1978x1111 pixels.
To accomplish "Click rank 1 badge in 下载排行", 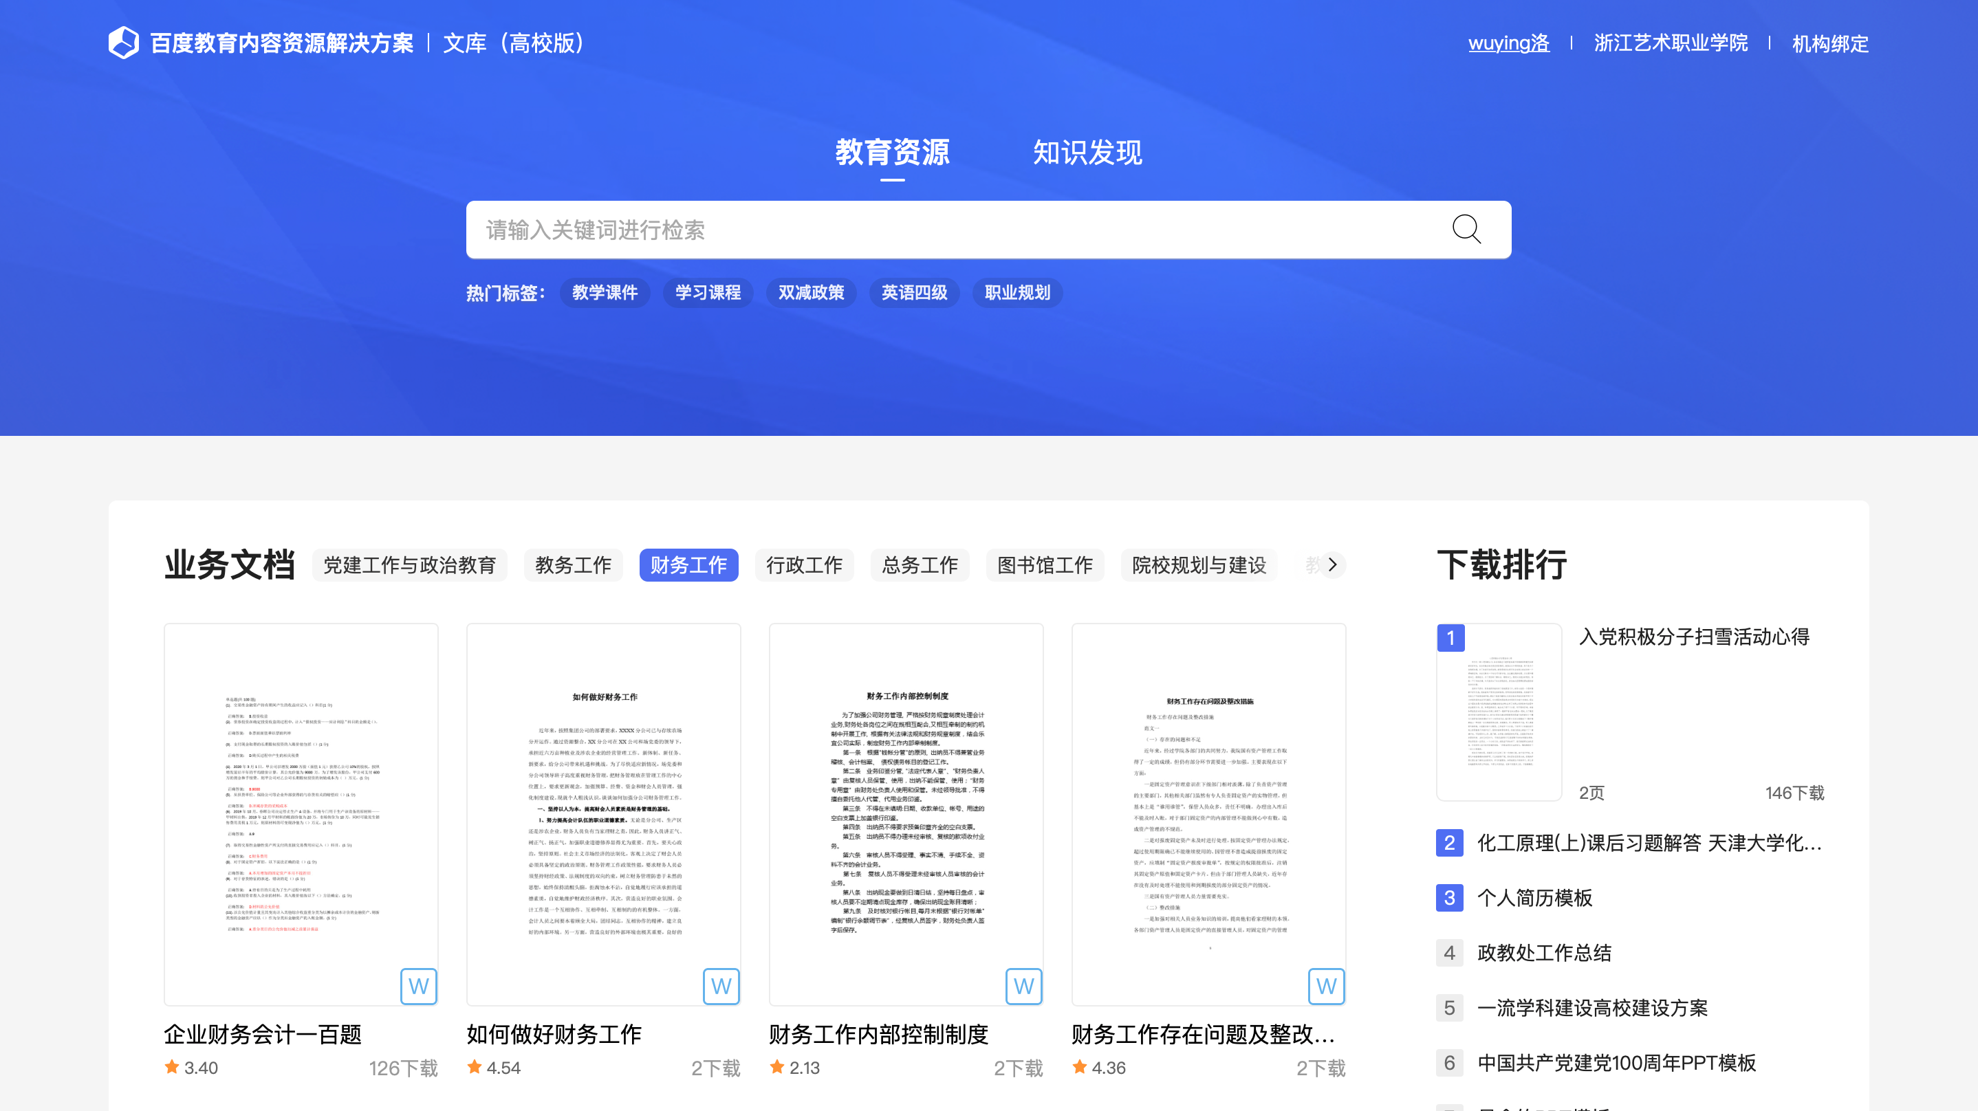I will coord(1450,637).
